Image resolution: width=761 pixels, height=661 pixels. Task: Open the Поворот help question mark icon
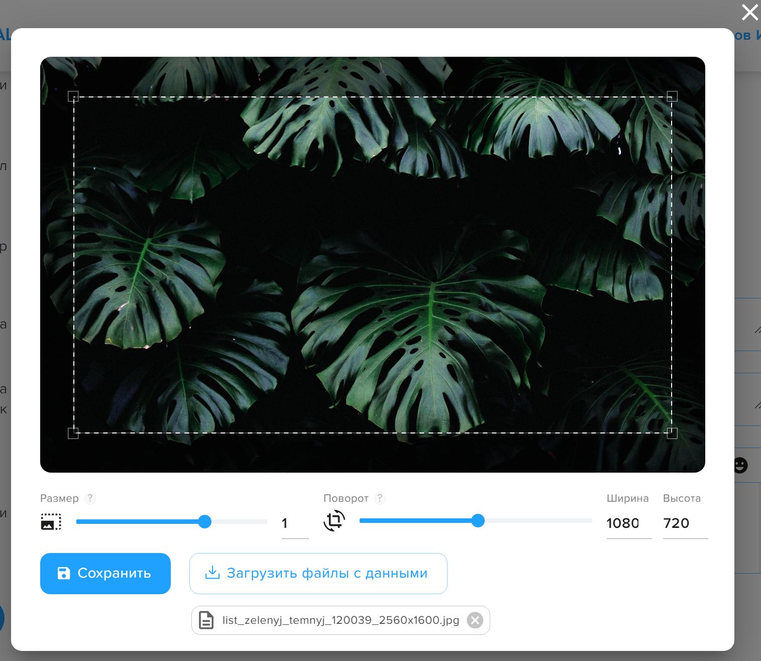(380, 499)
